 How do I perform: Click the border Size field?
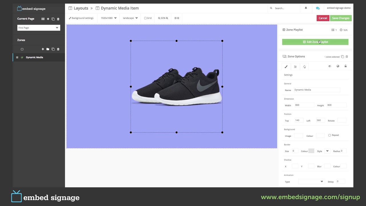(295, 151)
